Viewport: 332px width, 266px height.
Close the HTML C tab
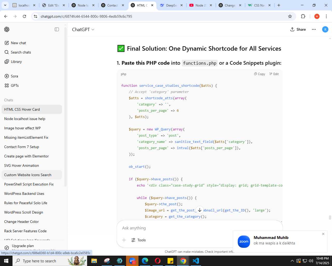pyautogui.click(x=152, y=5)
